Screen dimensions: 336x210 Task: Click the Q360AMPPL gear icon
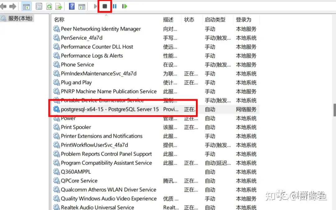56,172
